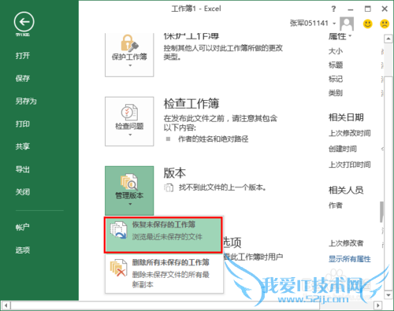Click the 检查问题 document icon

(129, 112)
